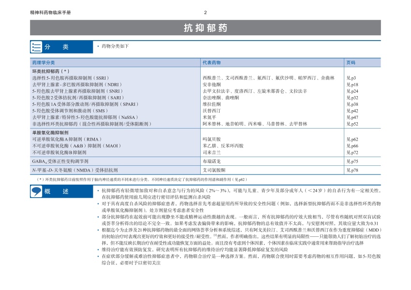Screen dimensions: 411x290
Task: Click the SARI classification row
Action: tap(78, 98)
